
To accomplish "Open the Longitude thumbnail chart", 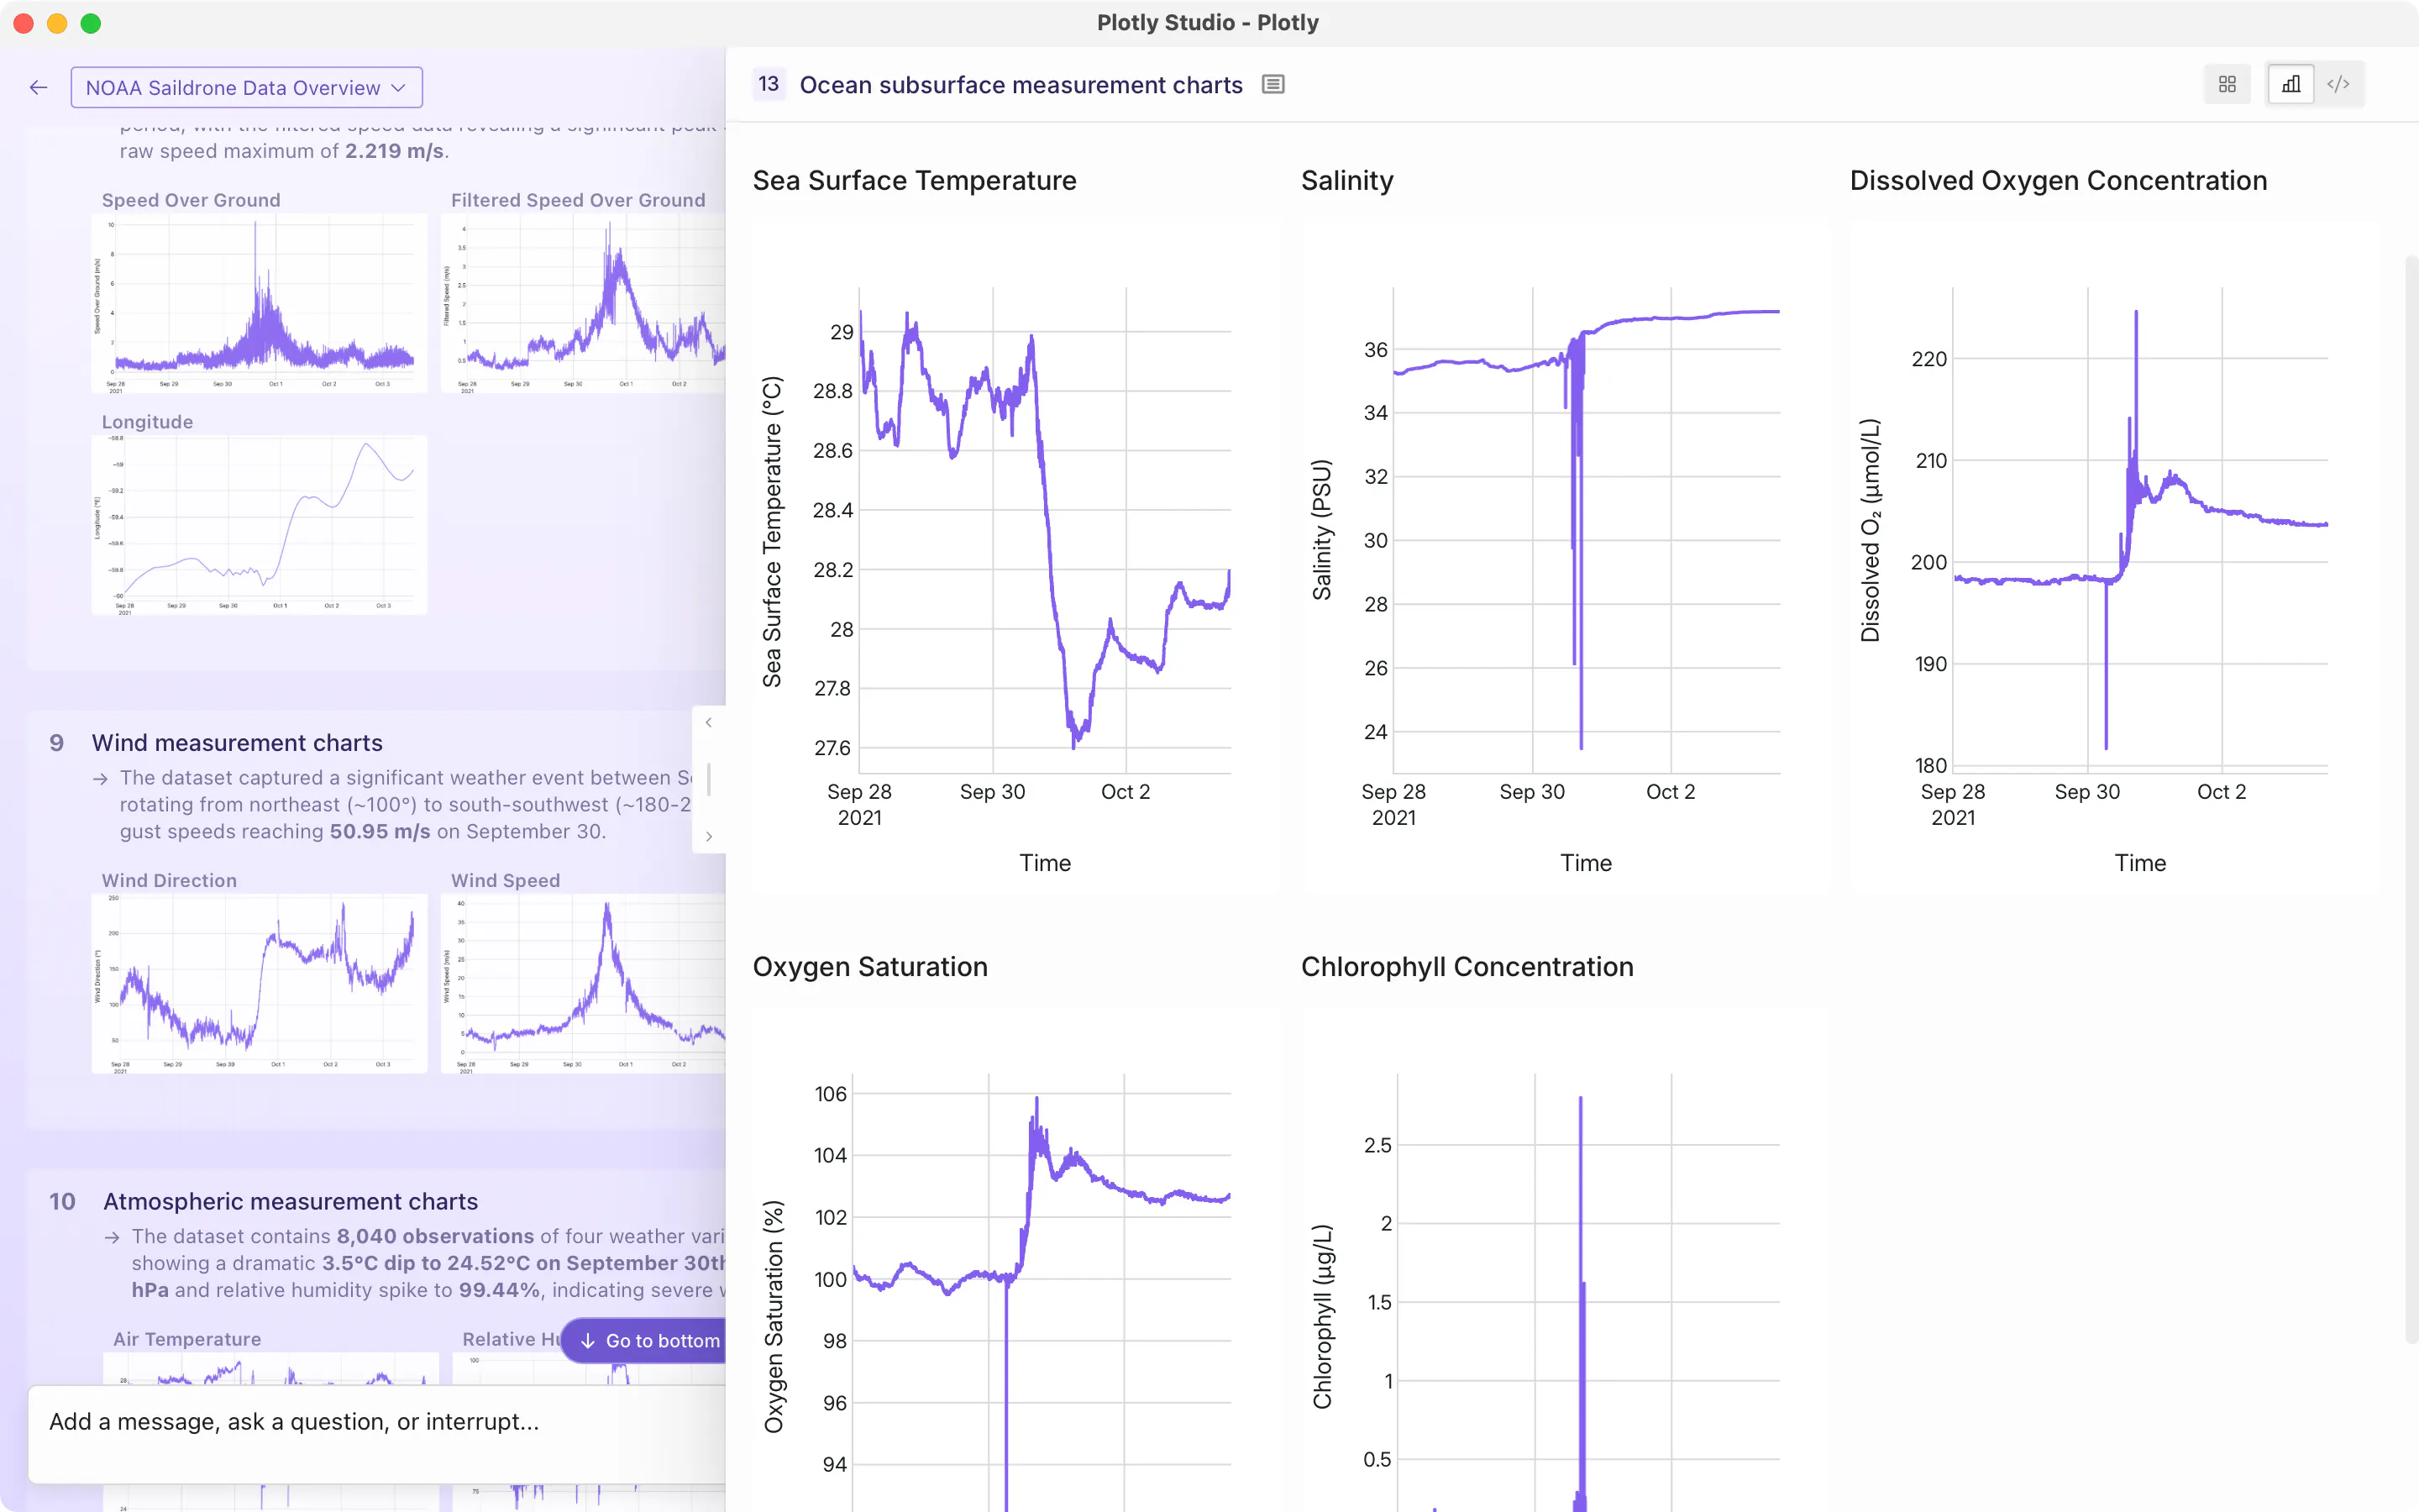I will click(259, 524).
